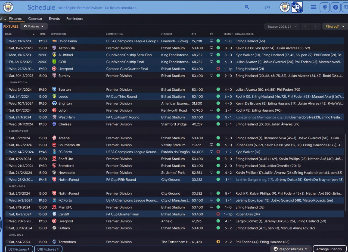Viewport: 348px width, 252px height.
Task: Click the Club World Ch'ship Final competition cell
Action: [125, 62]
